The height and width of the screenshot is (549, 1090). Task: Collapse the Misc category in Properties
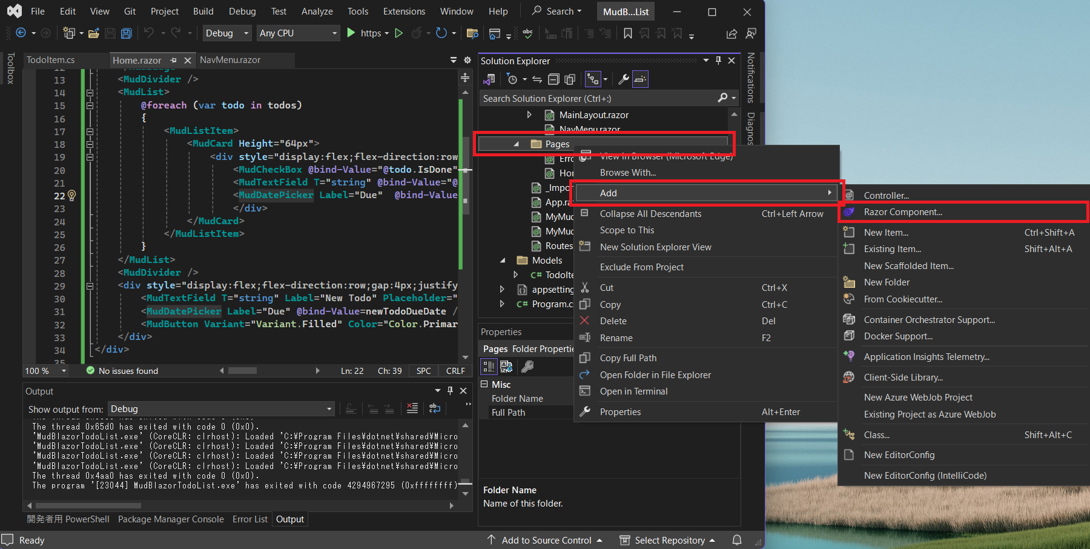484,384
